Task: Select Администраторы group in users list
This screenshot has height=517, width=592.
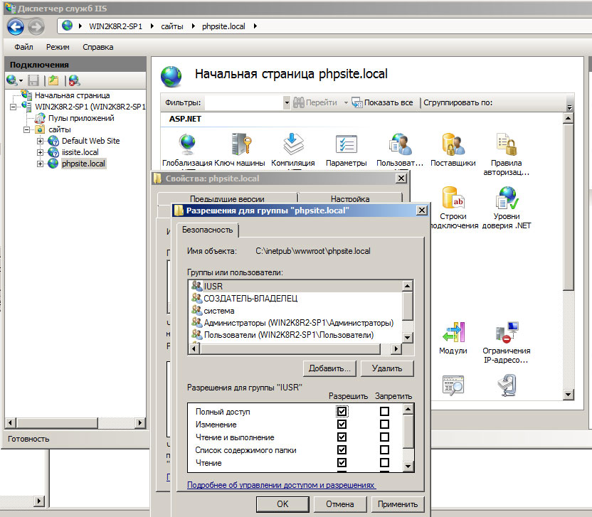Action: pyautogui.click(x=298, y=322)
